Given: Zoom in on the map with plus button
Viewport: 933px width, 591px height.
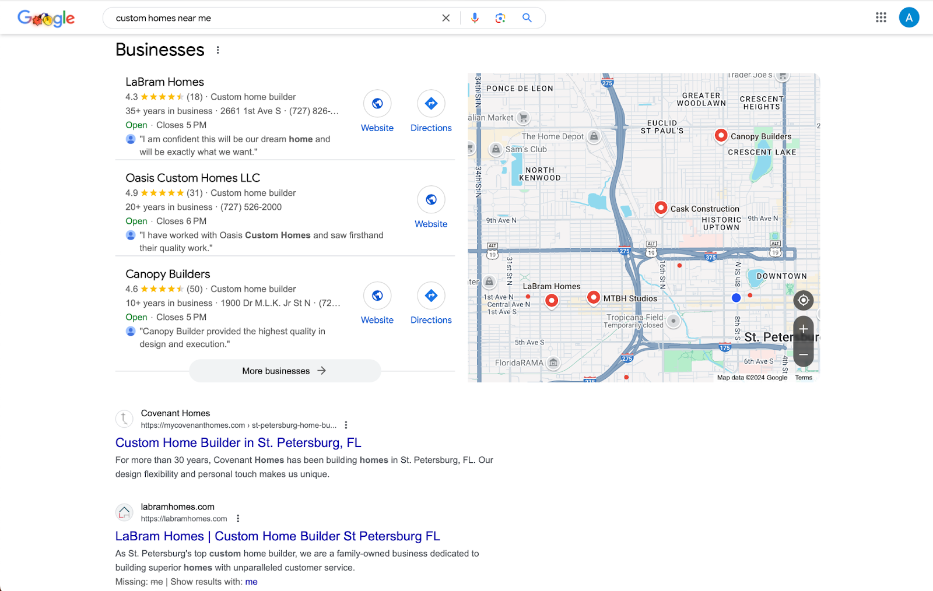Looking at the screenshot, I should (804, 329).
